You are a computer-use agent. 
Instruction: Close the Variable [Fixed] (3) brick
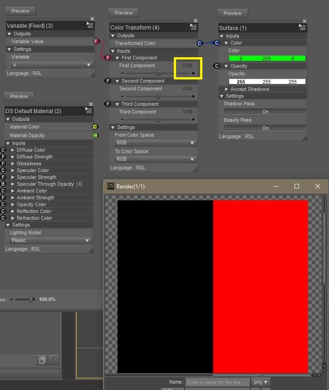coord(92,19)
